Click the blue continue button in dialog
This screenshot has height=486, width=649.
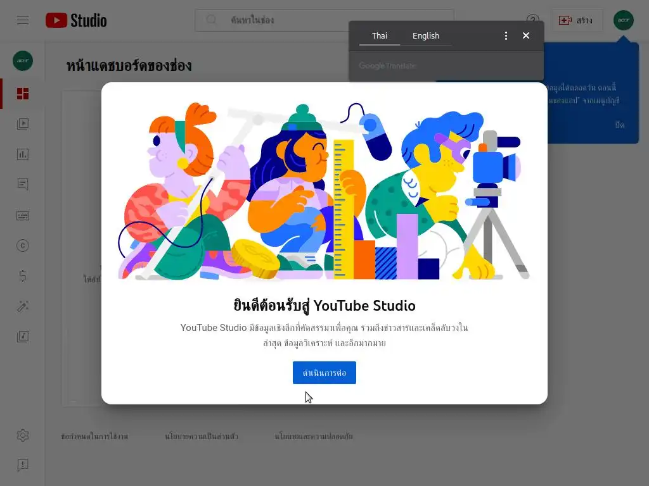324,373
